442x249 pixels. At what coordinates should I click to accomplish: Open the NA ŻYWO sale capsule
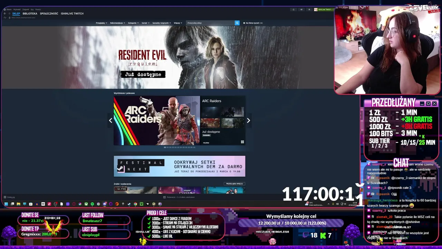click(x=135, y=190)
